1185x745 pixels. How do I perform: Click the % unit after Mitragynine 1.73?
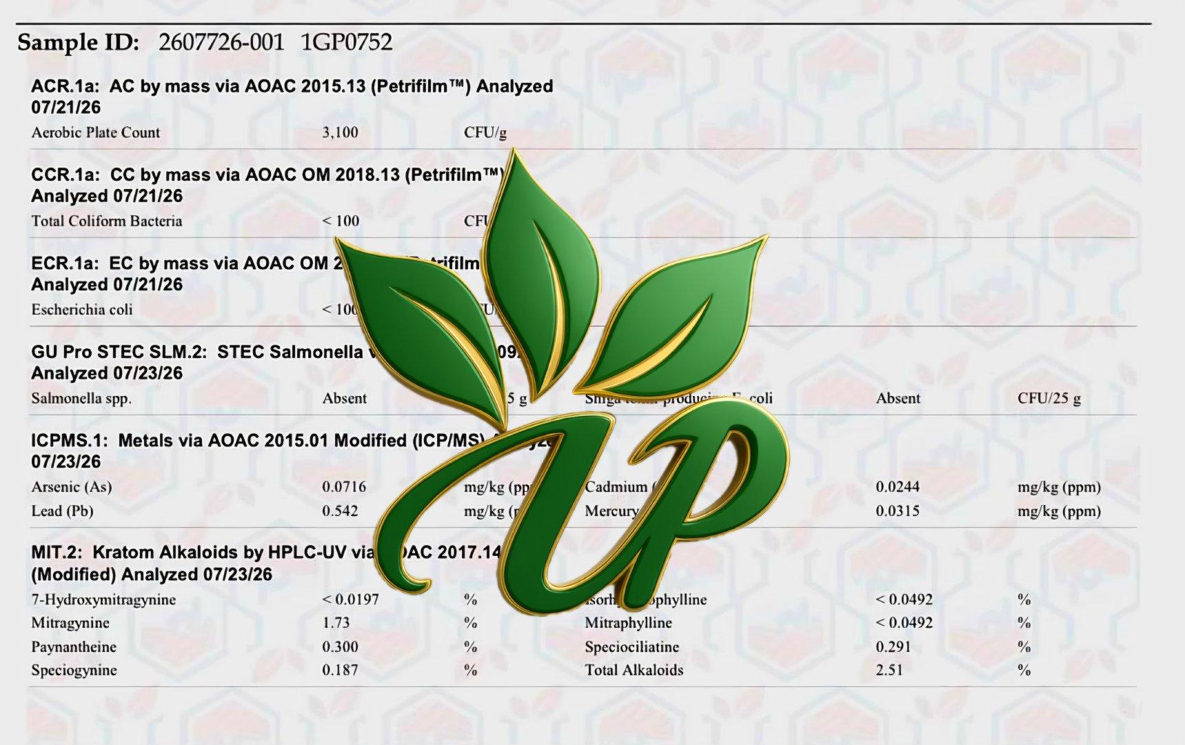click(470, 622)
